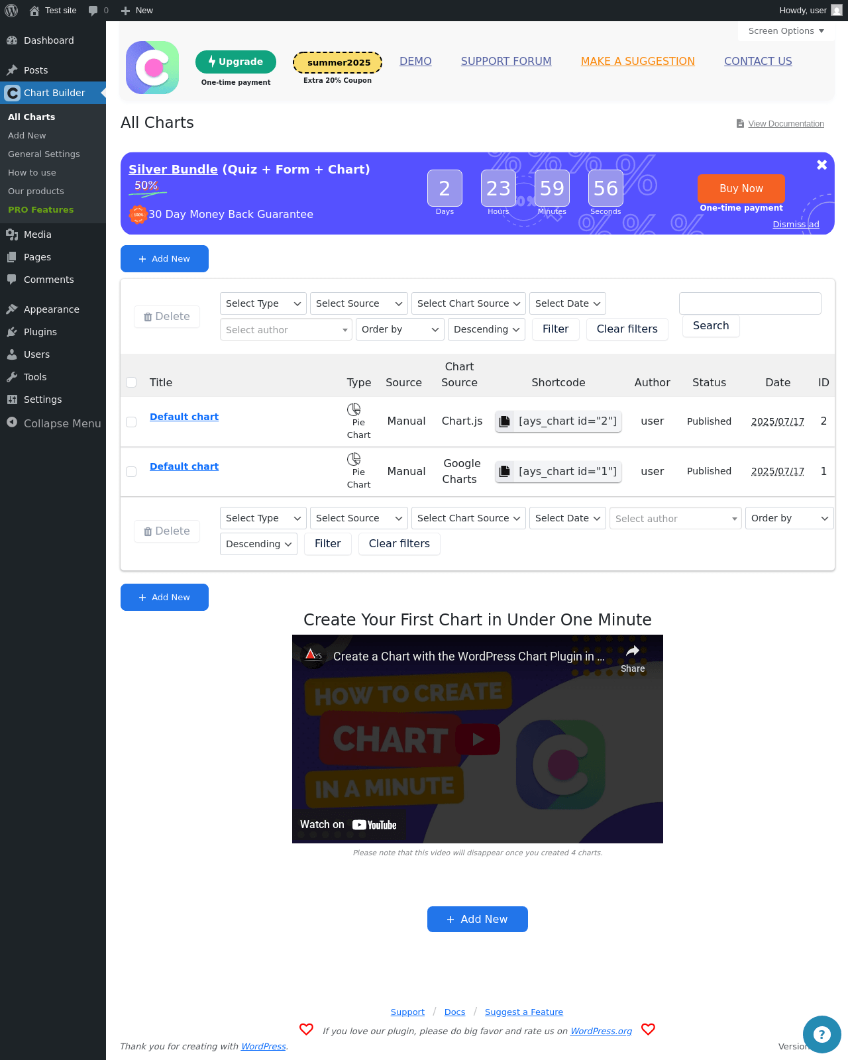Screen dimensions: 848x1060
Task: Close the Silver Bundle banner
Action: (x=821, y=165)
